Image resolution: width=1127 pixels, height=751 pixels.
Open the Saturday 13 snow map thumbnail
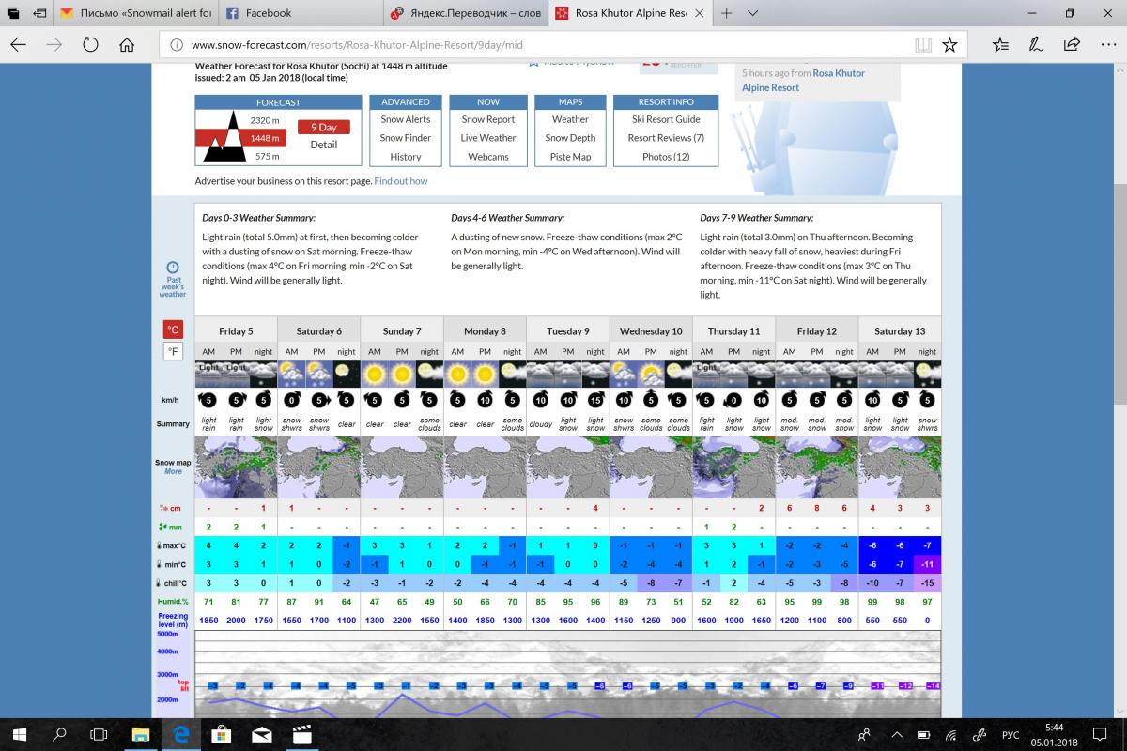(900, 467)
